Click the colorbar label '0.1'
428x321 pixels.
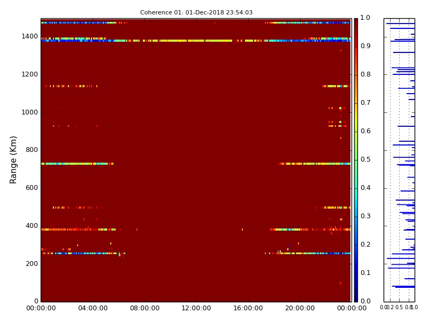365,273
